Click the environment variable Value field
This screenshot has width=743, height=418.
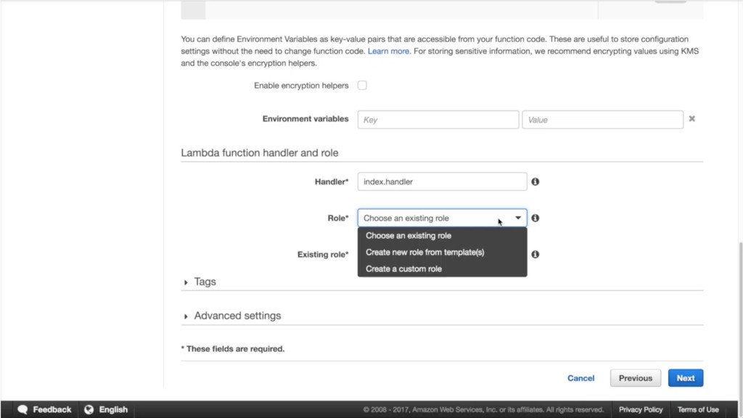(602, 120)
